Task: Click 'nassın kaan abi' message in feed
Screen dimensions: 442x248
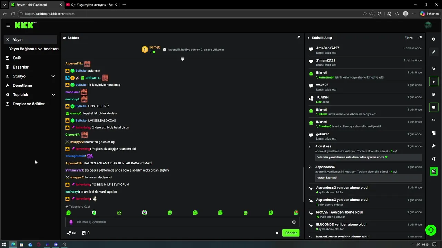Action: 326,178
